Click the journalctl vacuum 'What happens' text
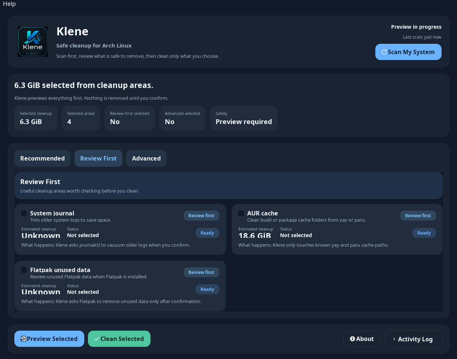The height and width of the screenshot is (359, 457). click(x=106, y=245)
